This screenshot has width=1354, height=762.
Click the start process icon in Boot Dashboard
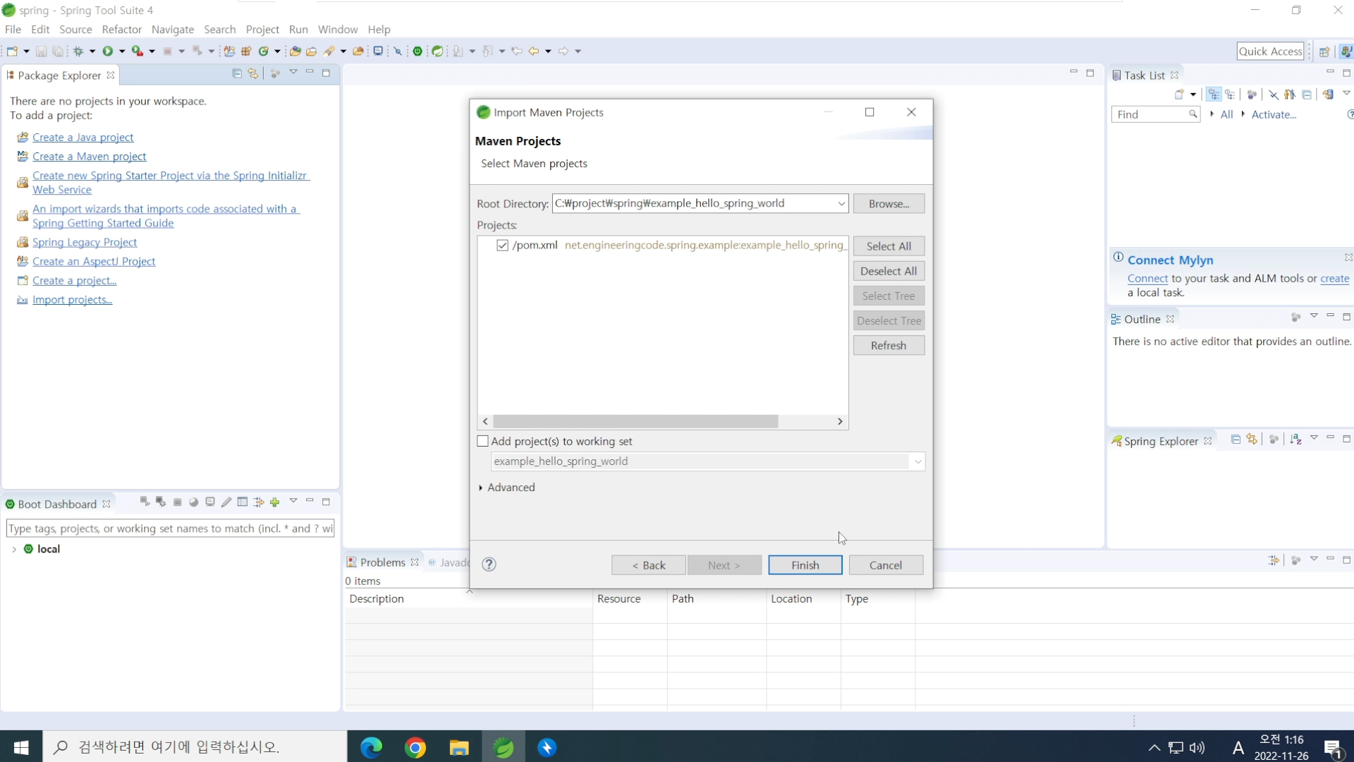tap(145, 502)
